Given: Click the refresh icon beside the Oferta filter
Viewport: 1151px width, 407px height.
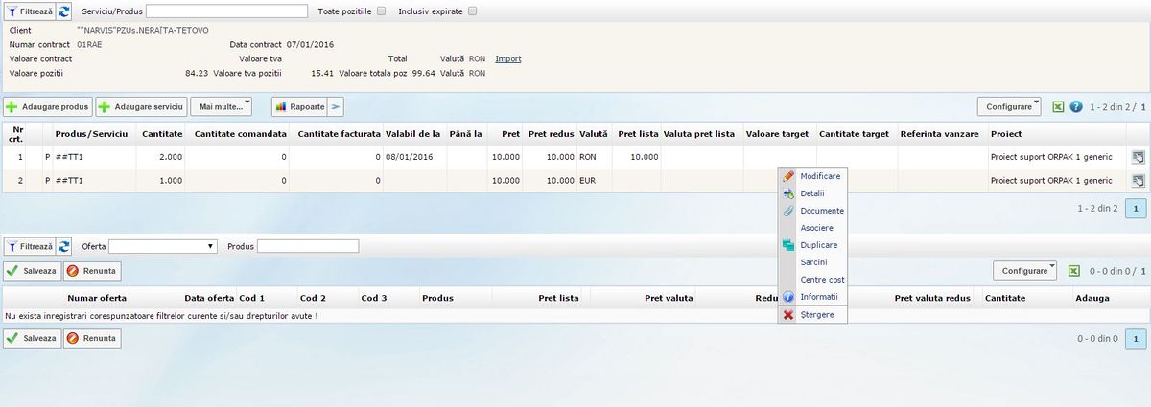Looking at the screenshot, I should click(63, 246).
